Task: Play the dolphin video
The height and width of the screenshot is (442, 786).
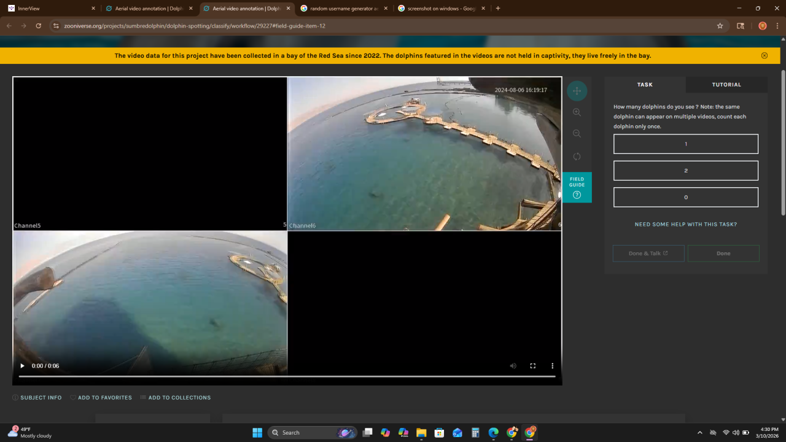Action: 23,366
